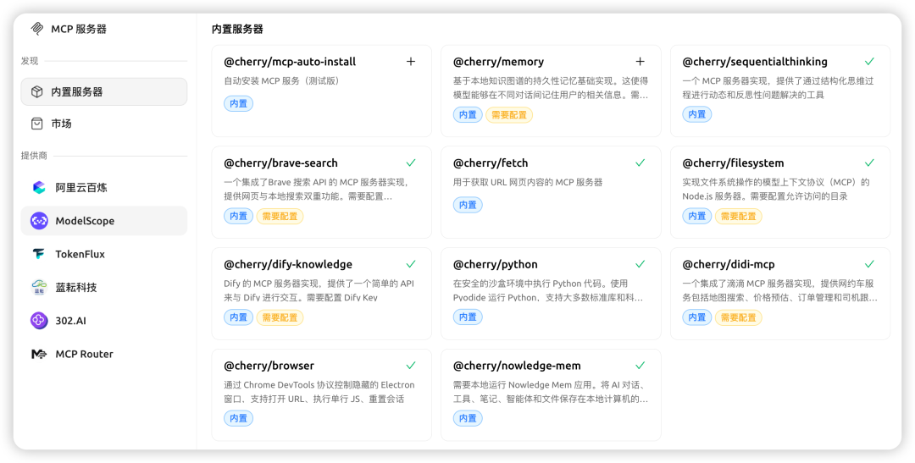Click the checkmark on @cherry/fetch card
This screenshot has height=463, width=915.
coord(640,163)
